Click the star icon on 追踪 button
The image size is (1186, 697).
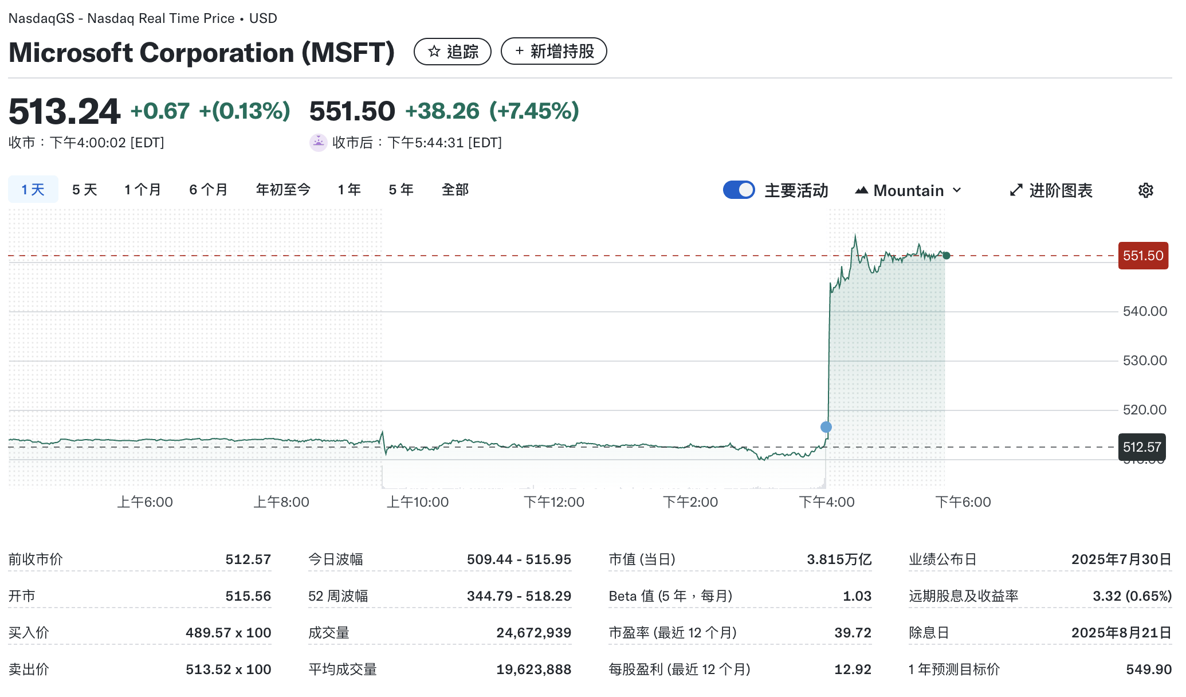pos(433,52)
